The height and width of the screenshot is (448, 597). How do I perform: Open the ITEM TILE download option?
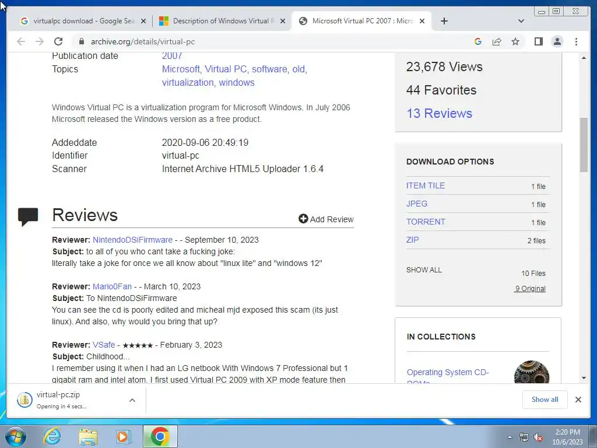(425, 185)
